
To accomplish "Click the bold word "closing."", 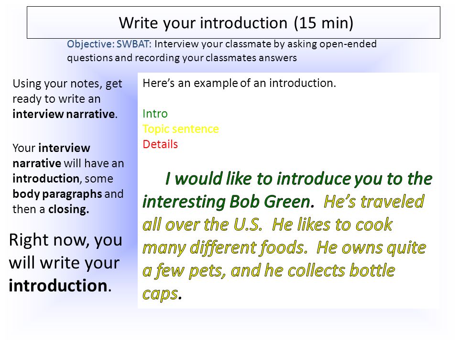I will [68, 209].
